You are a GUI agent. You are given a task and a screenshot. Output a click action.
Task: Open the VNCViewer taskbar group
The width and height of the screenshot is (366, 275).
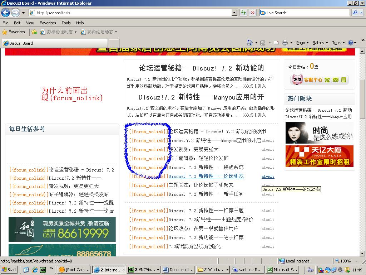point(144,270)
